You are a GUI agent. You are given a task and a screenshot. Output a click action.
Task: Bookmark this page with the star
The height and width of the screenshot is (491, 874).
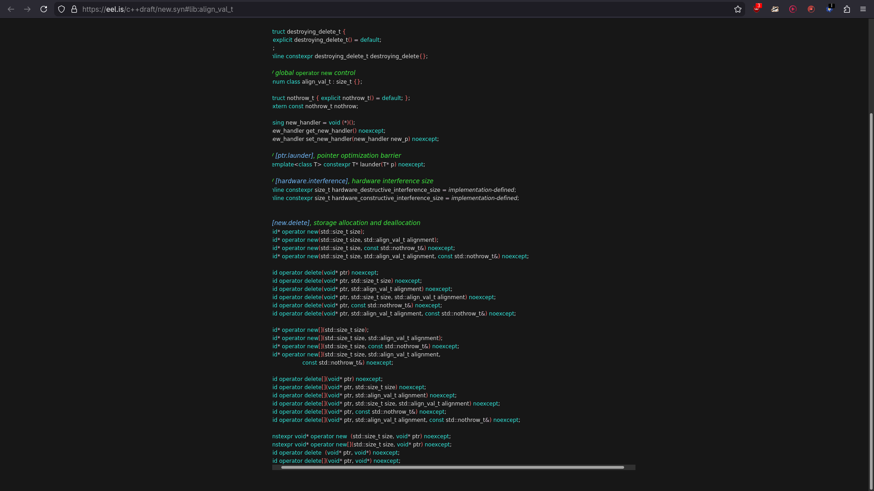pos(738,9)
